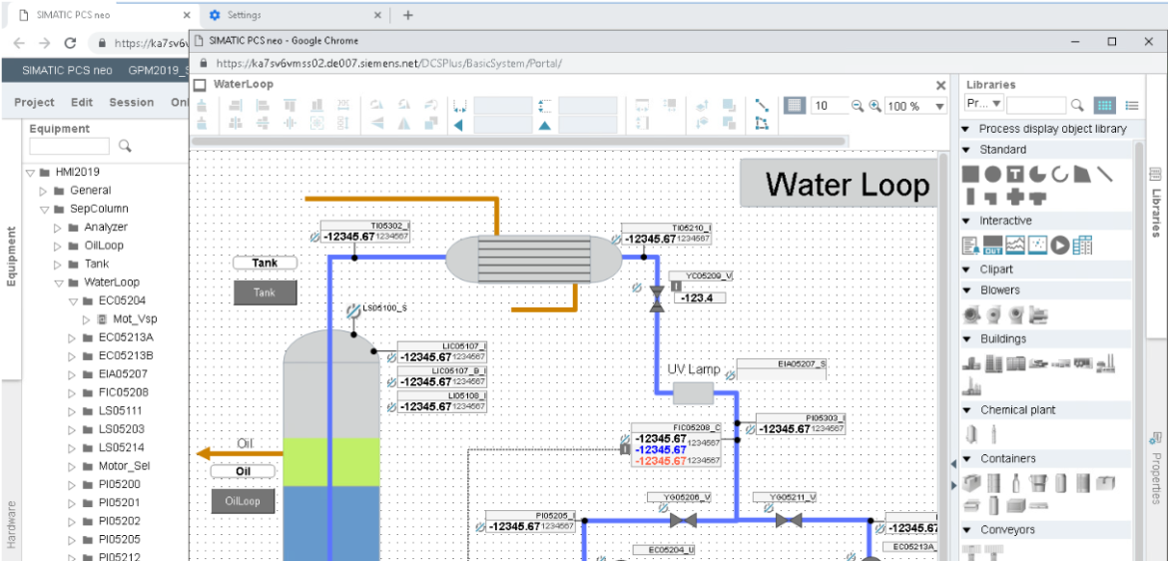Click the zoom out magnifier icon
This screenshot has width=1168, height=561.
[857, 106]
